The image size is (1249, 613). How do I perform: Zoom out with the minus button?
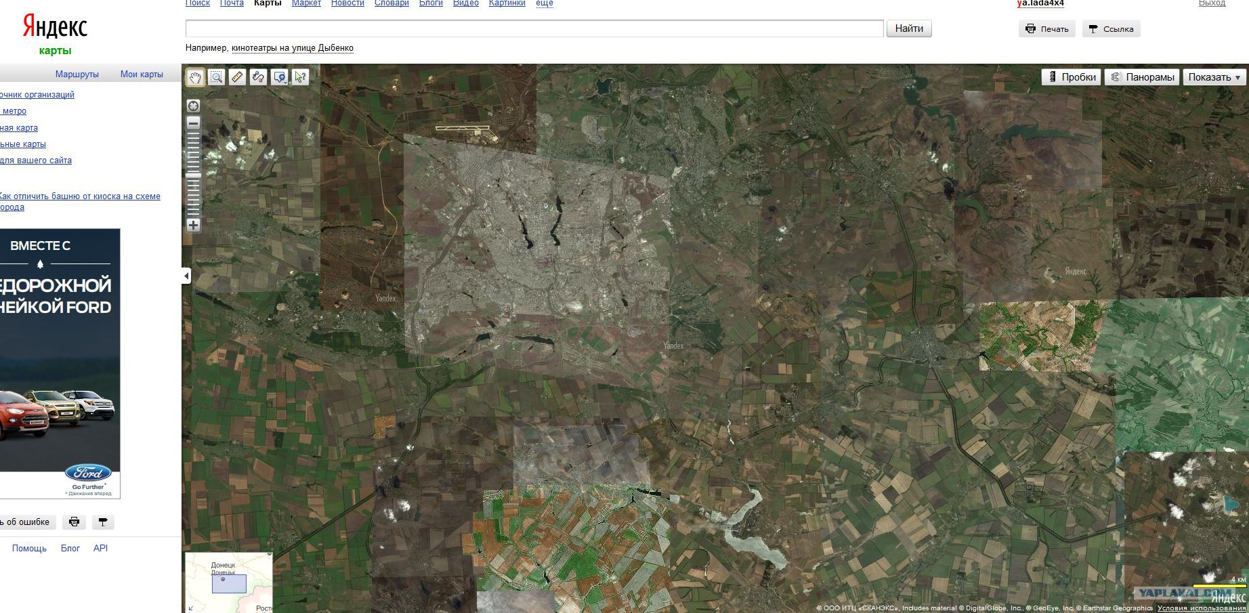pos(194,123)
